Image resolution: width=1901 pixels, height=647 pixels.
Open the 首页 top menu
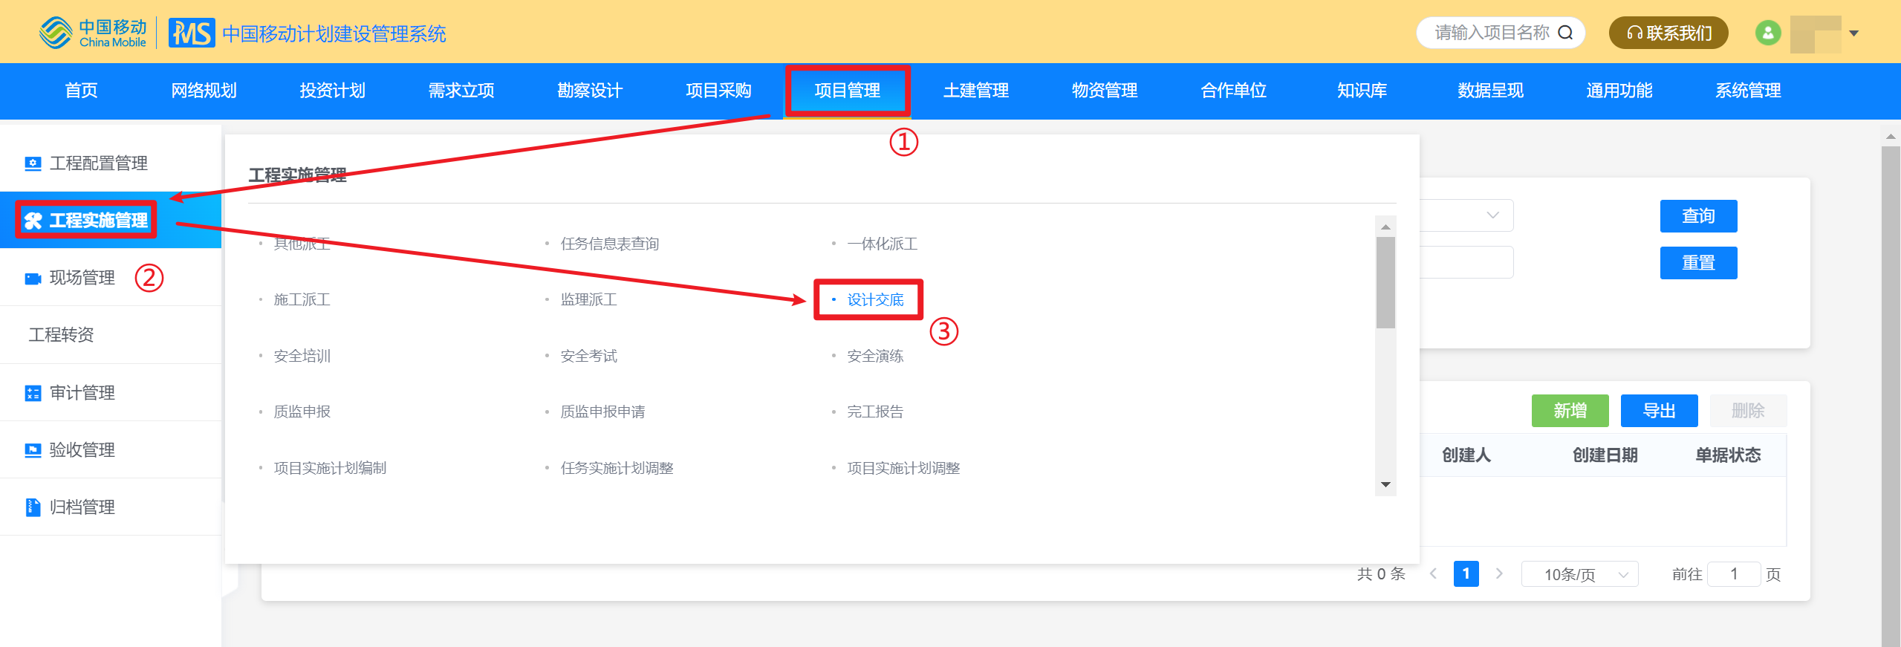[x=81, y=91]
